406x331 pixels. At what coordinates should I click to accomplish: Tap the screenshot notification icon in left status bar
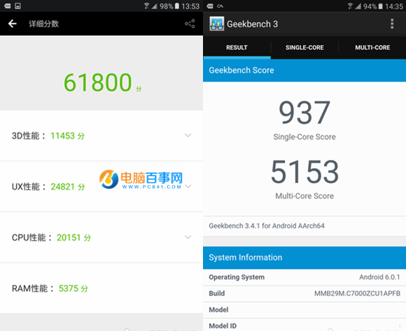[x=18, y=6]
